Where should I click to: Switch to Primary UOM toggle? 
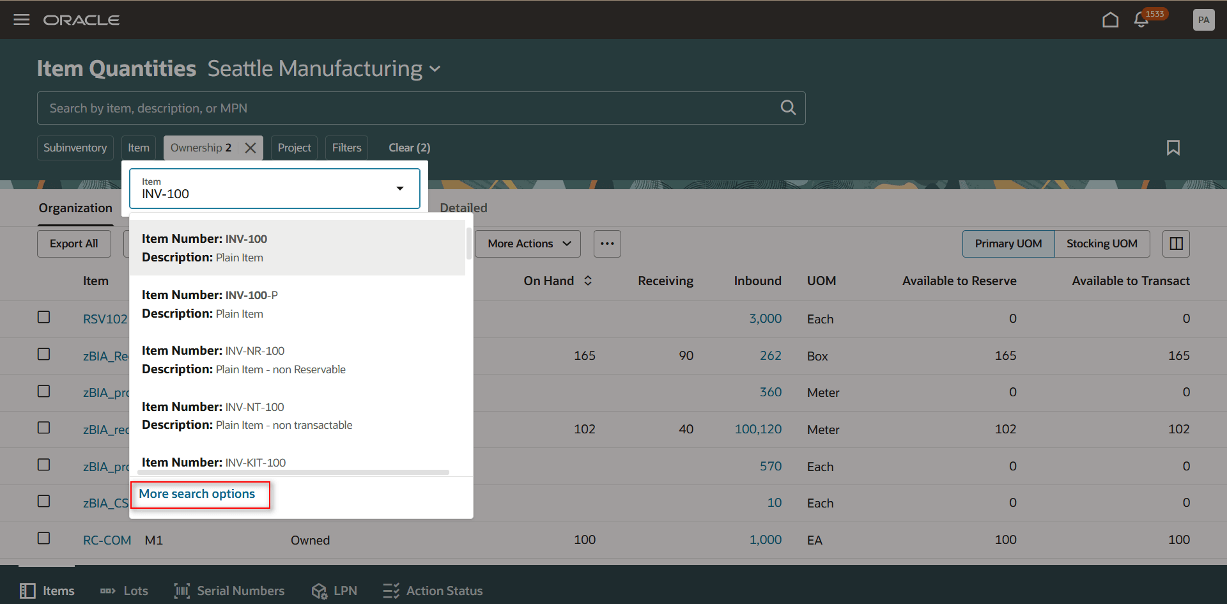(1008, 244)
